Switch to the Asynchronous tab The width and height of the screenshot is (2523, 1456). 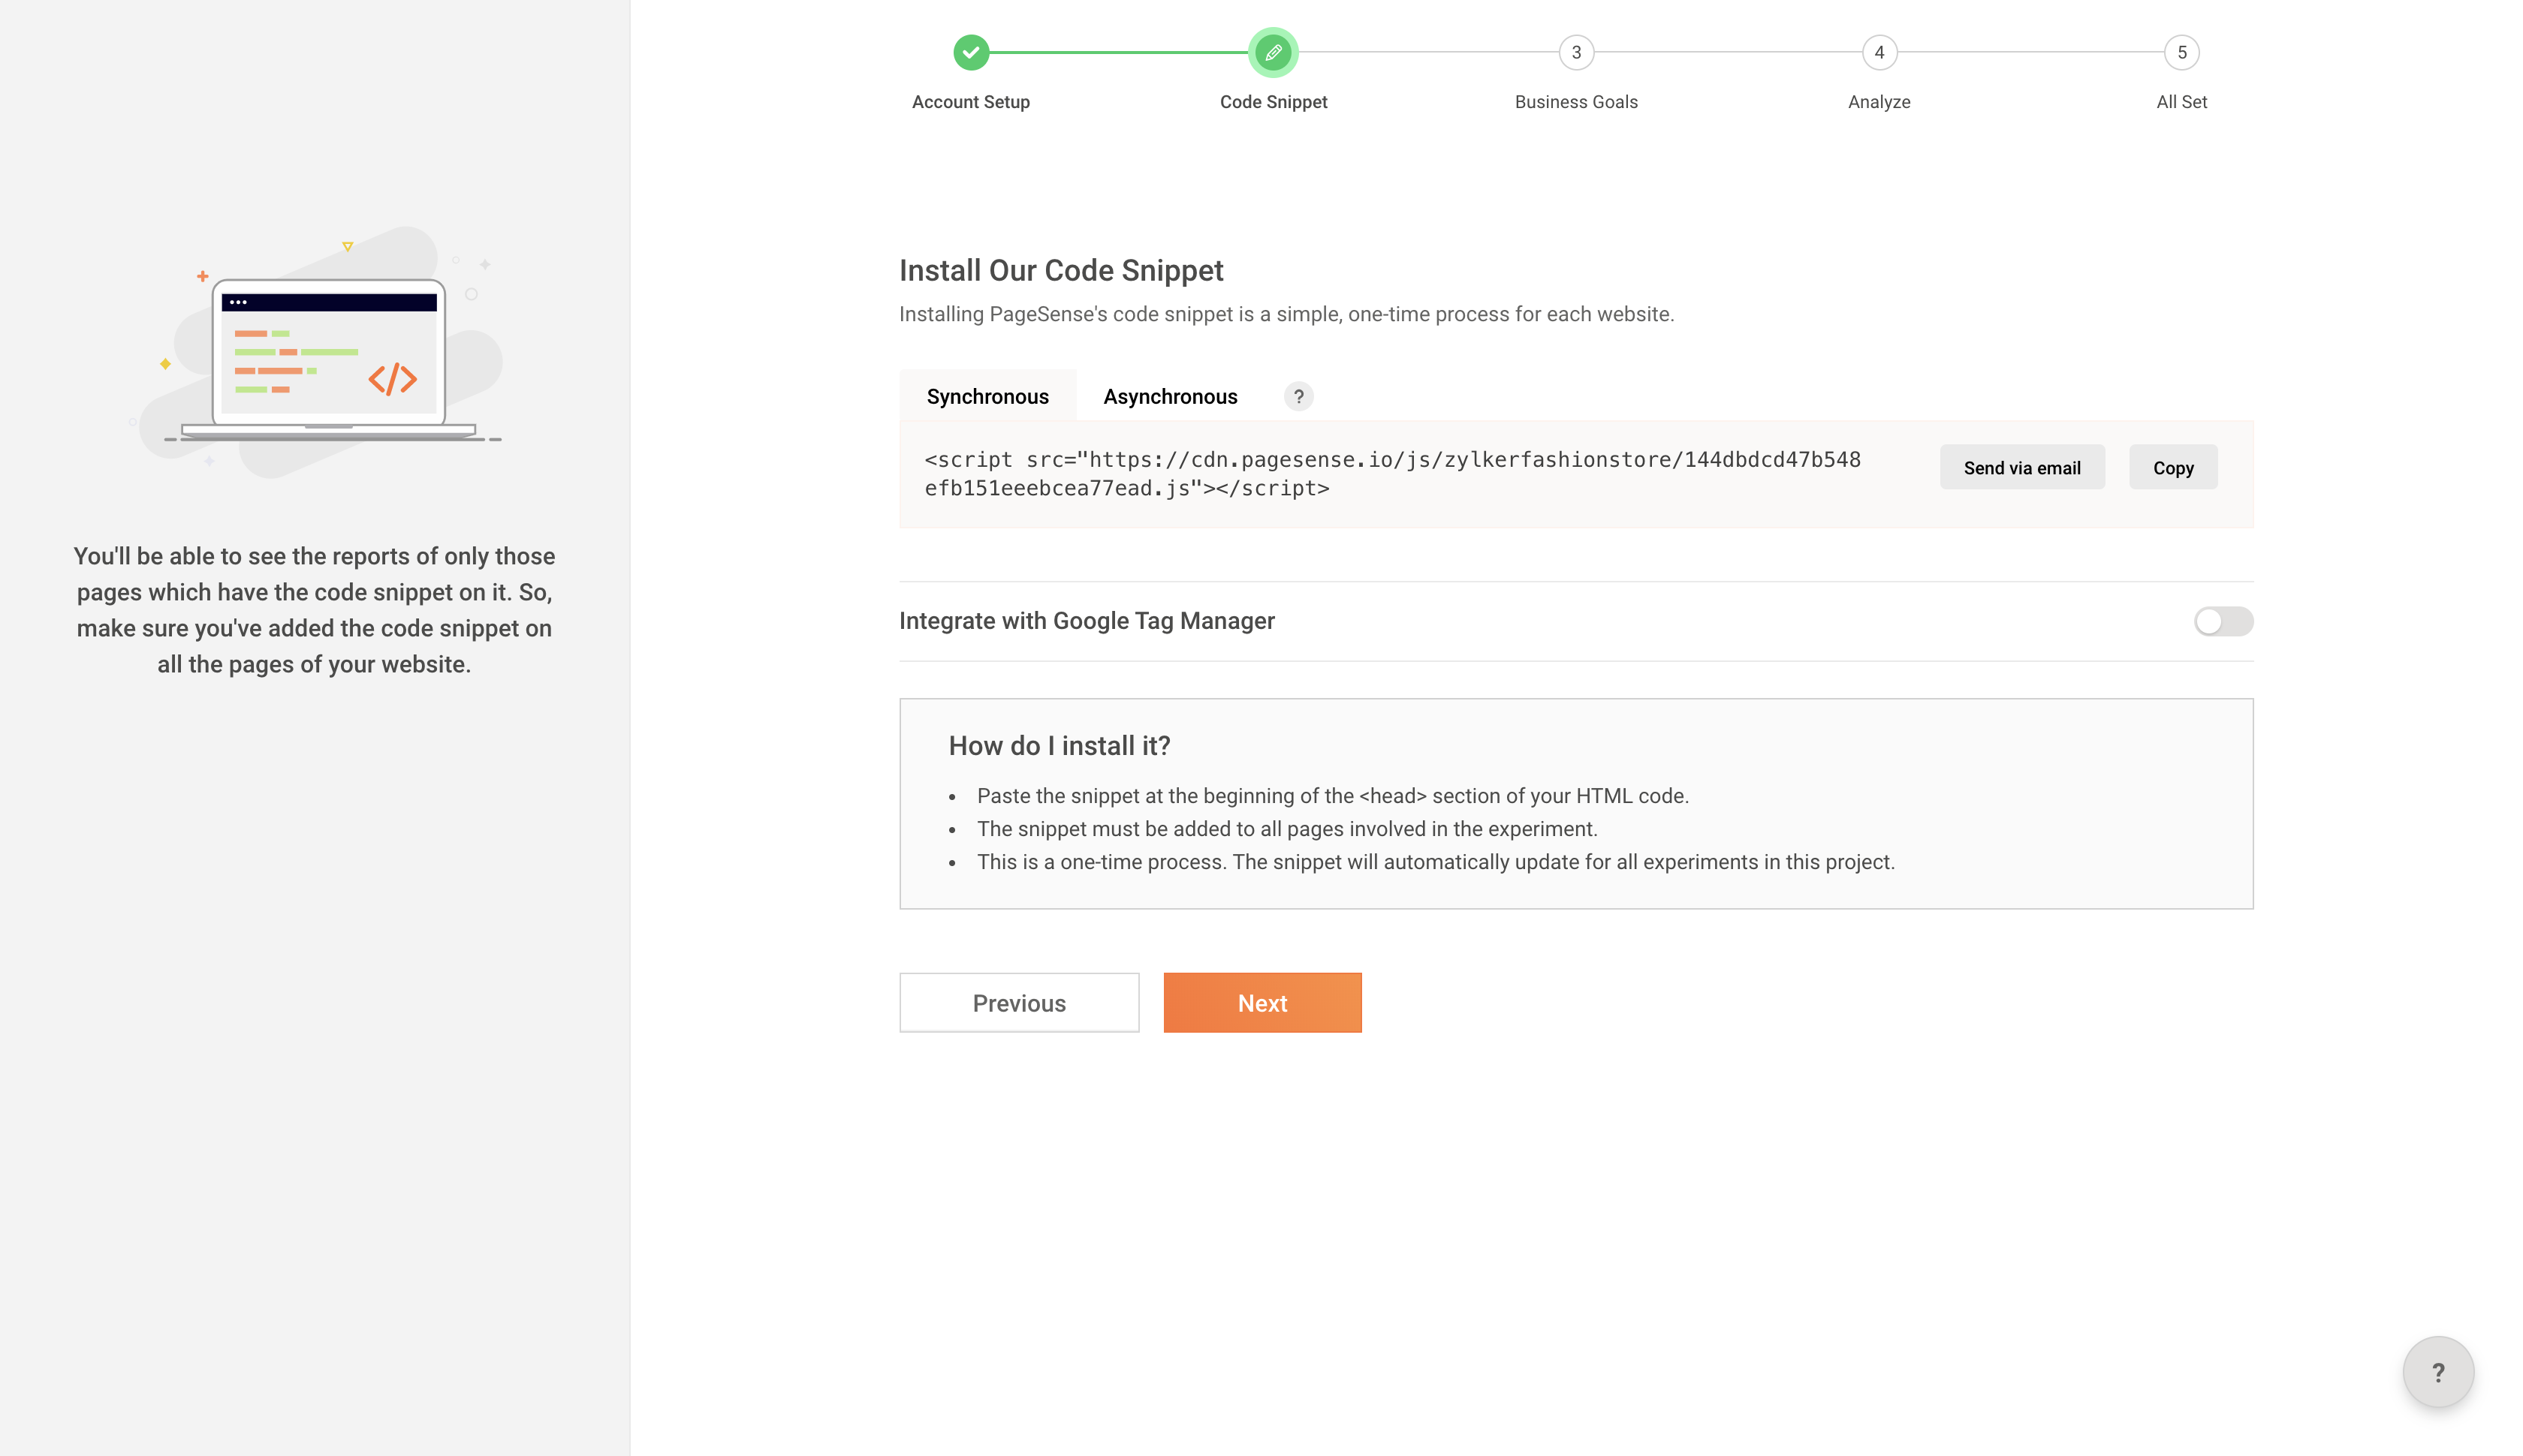pos(1171,396)
